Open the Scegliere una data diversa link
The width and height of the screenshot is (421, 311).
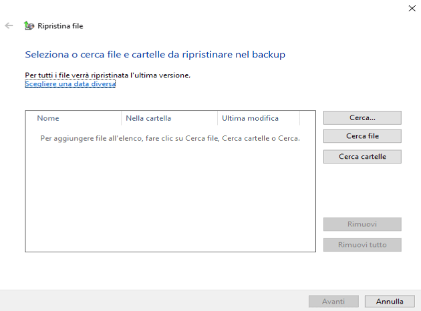(x=70, y=84)
